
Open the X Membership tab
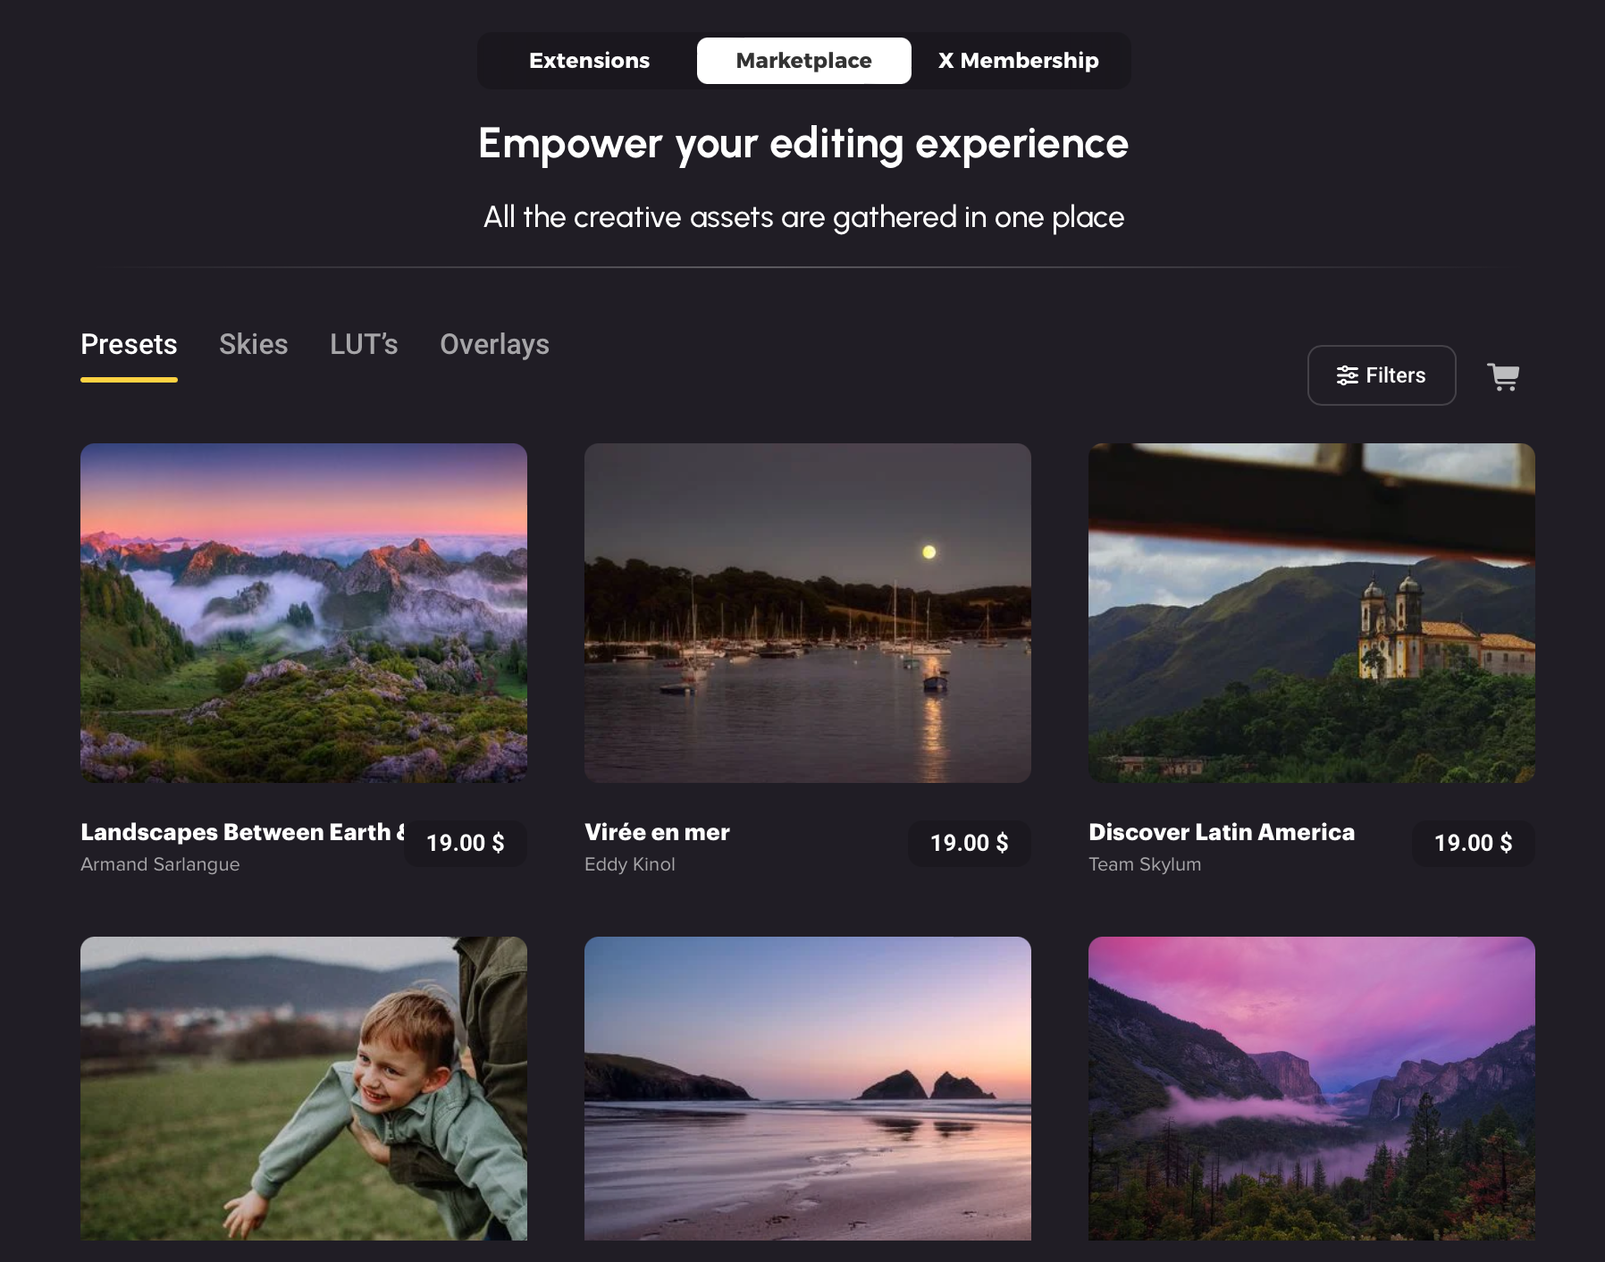[1018, 61]
